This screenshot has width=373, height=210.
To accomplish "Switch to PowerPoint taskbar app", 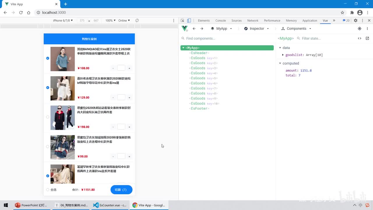I will [x=31, y=205].
